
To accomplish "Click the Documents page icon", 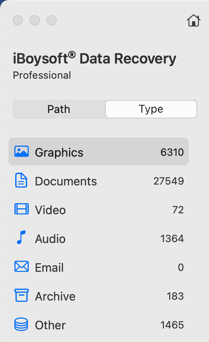I will [x=21, y=180].
